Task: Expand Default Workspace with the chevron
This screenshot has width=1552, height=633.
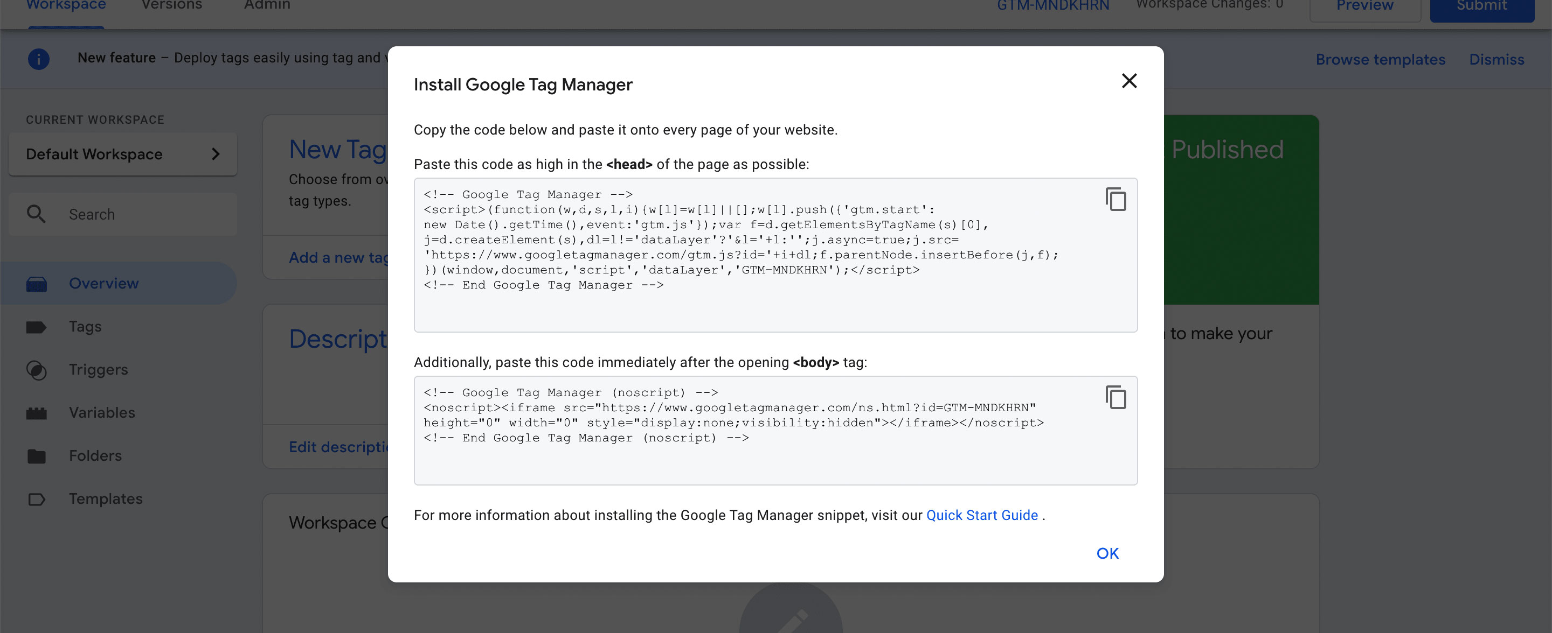Action: [x=216, y=154]
